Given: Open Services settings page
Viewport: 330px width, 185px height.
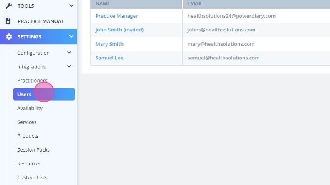Looking at the screenshot, I should pos(27,122).
